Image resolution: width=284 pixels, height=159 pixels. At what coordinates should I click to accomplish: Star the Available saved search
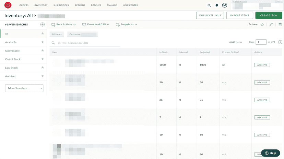click(x=43, y=42)
